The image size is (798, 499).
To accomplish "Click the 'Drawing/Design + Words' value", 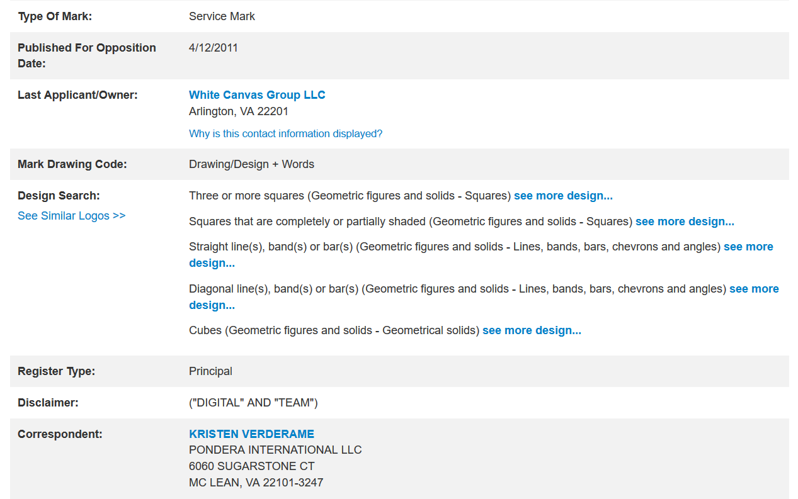I will tap(251, 164).
